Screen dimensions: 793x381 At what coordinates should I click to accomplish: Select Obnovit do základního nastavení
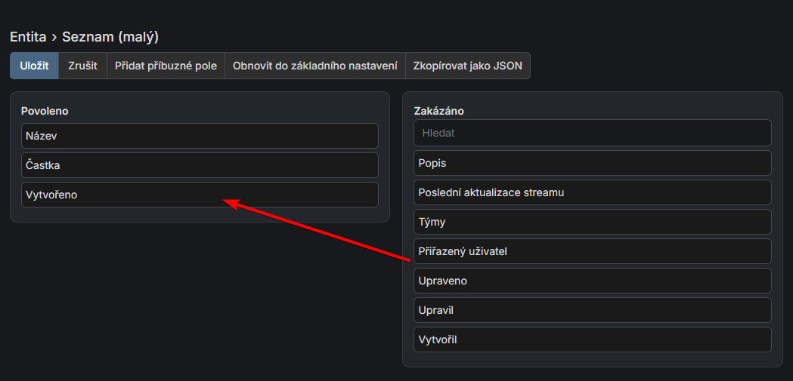pyautogui.click(x=314, y=66)
